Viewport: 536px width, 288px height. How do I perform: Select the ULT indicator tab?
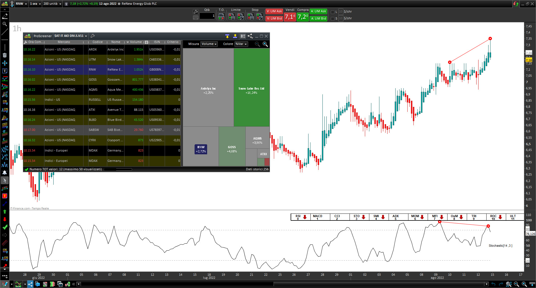point(515,217)
